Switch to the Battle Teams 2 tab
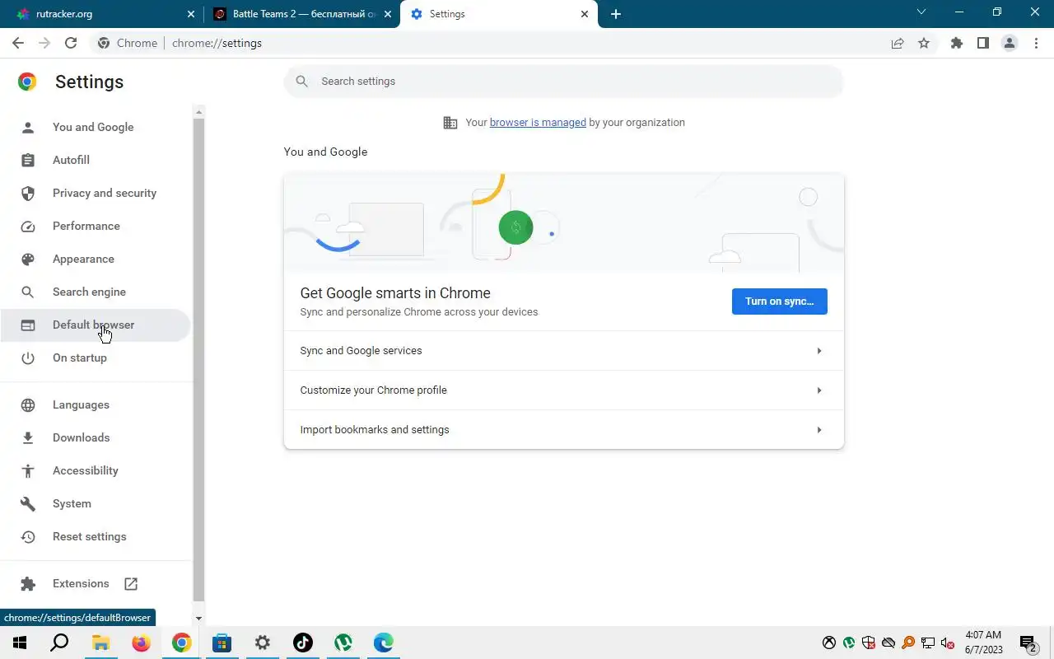 (301, 14)
